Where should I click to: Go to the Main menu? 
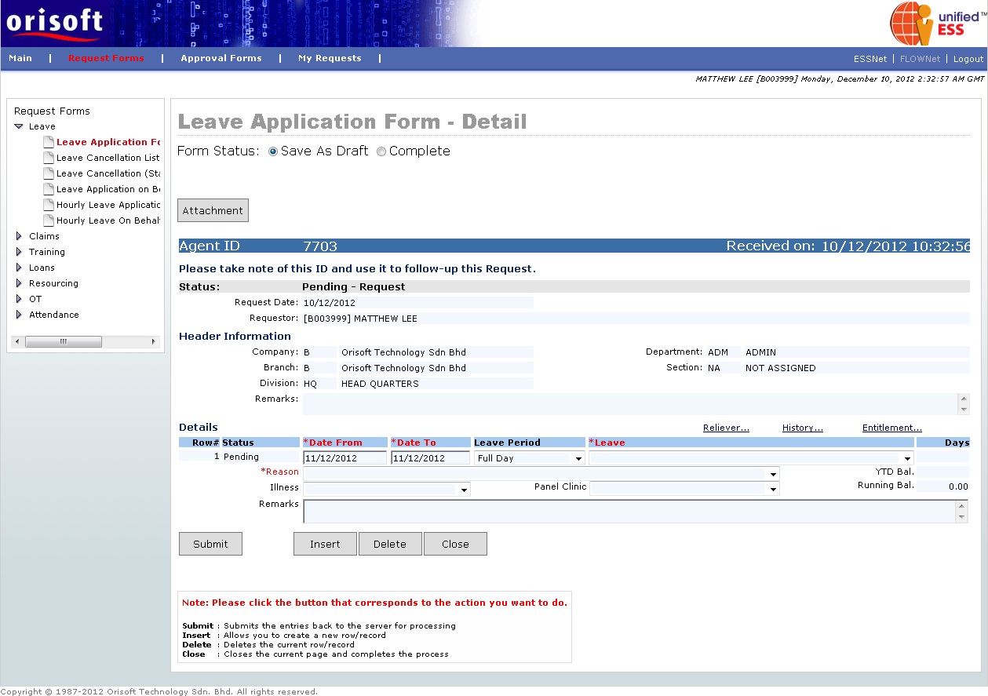click(20, 58)
